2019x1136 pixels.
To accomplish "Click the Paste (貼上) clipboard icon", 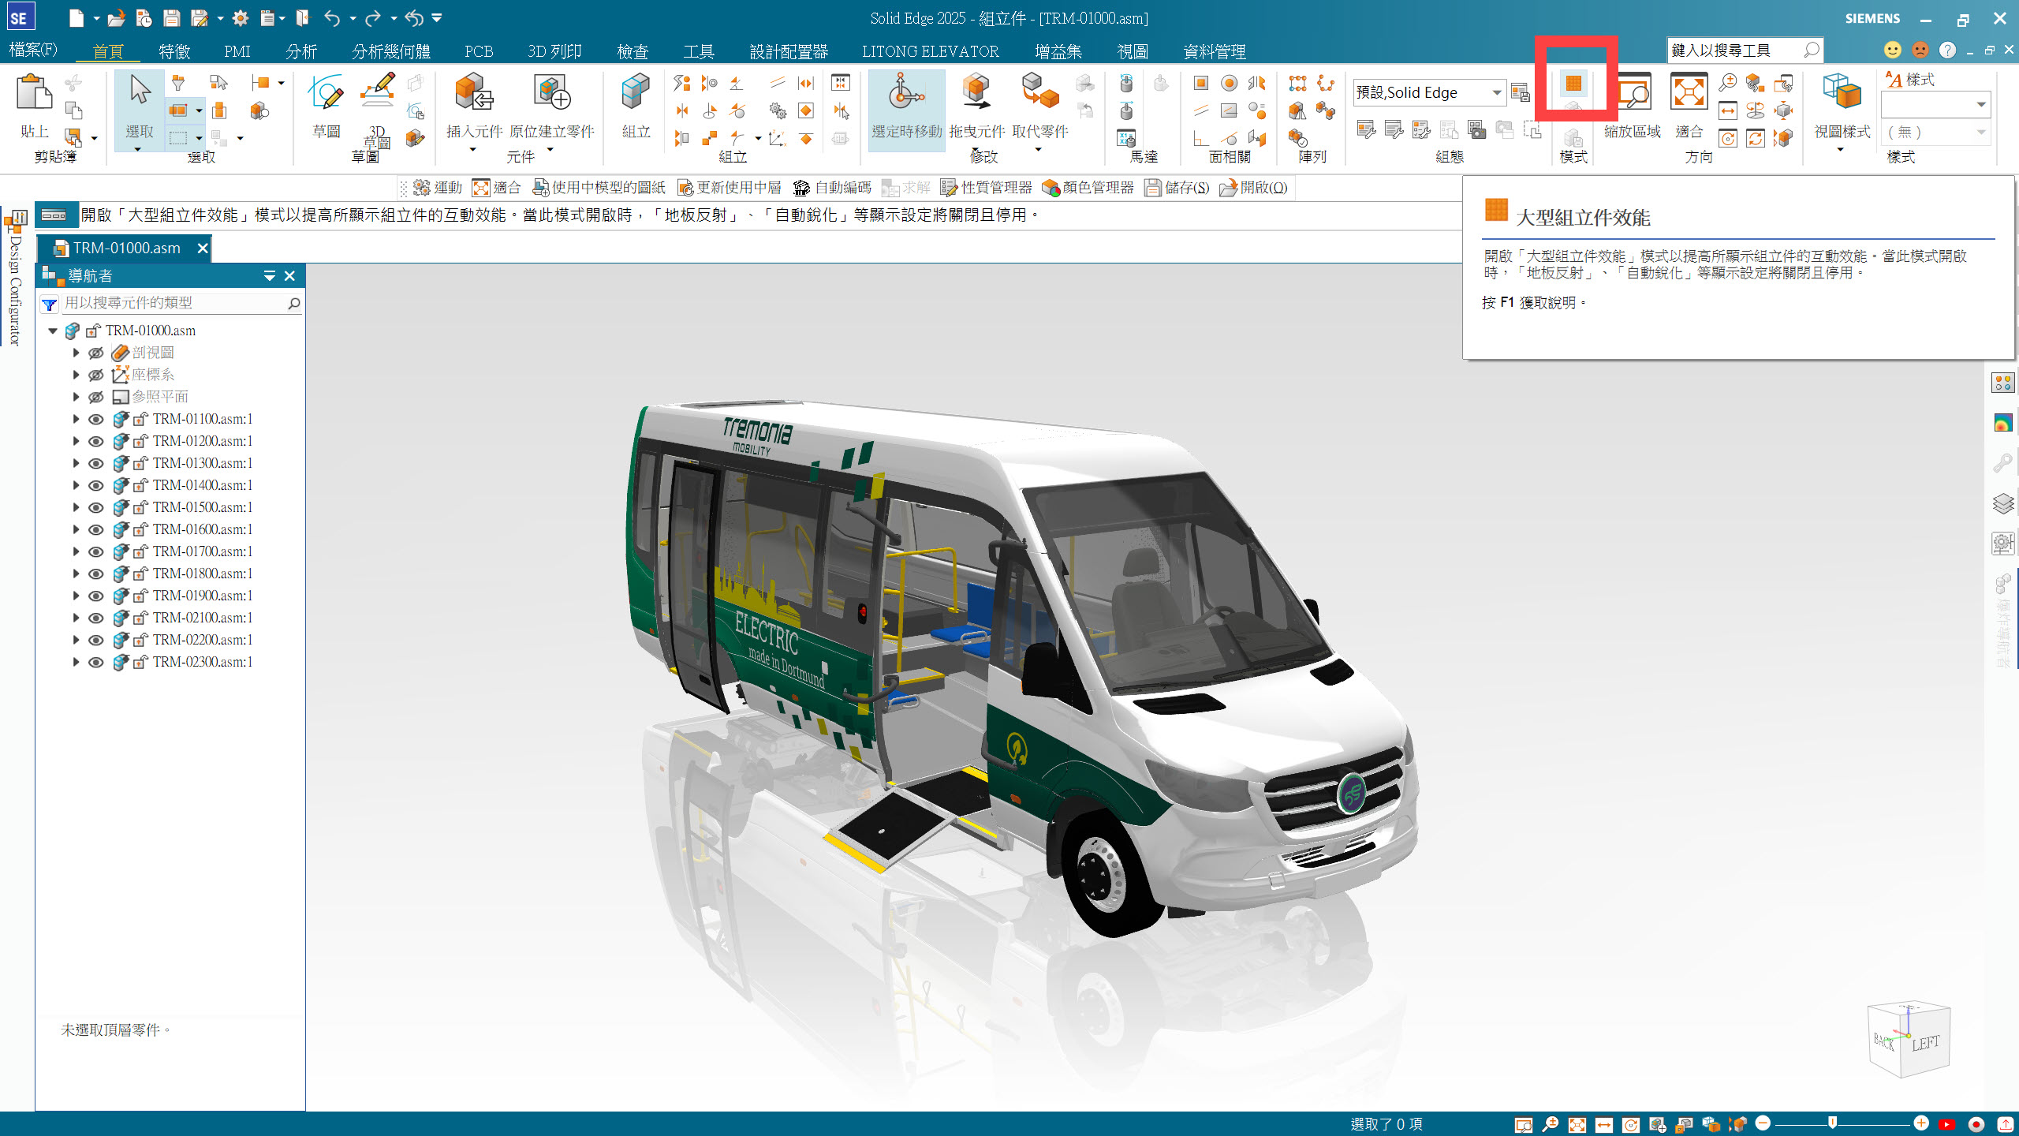I will point(33,93).
